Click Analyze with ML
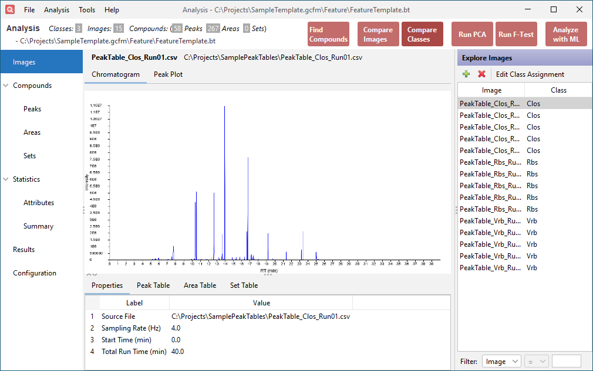This screenshot has height=371, width=593. pos(567,33)
